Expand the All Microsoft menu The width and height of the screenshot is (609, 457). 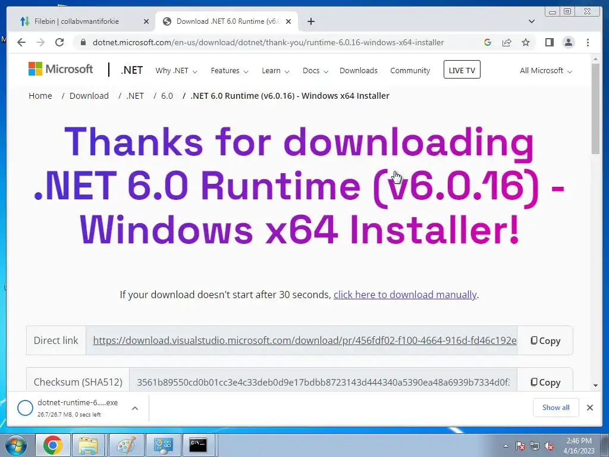[546, 71]
